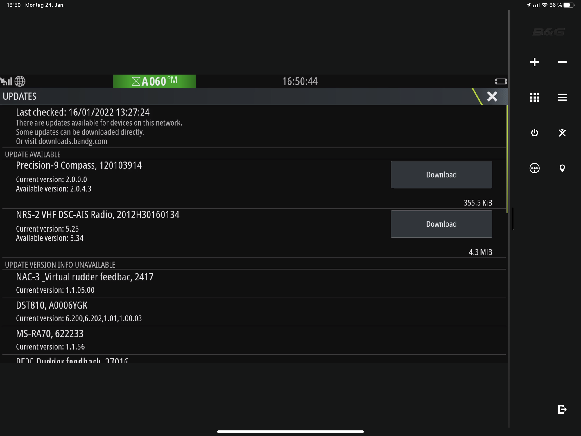The height and width of the screenshot is (436, 581).
Task: Tap the green autopilot A 060 indicator
Action: pyautogui.click(x=154, y=81)
